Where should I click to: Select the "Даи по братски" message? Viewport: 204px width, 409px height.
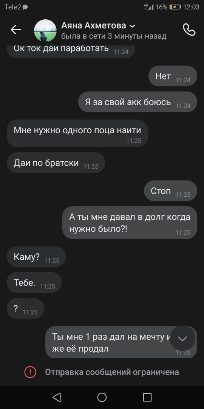pos(56,163)
